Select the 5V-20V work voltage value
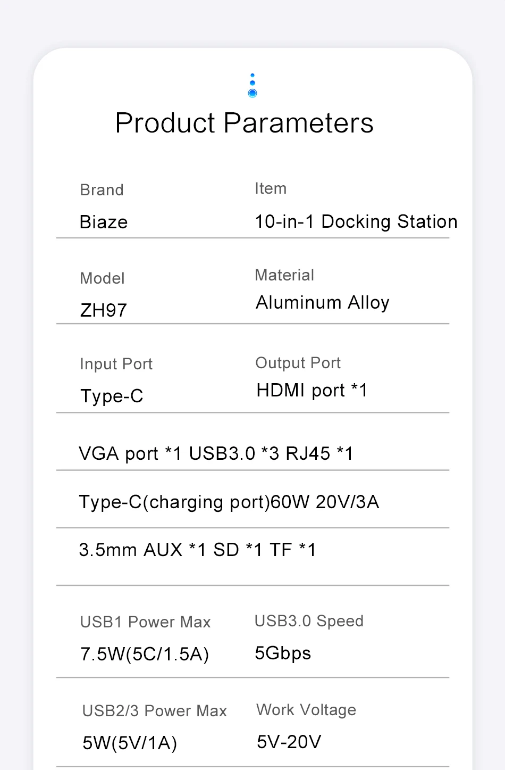 pos(289,742)
